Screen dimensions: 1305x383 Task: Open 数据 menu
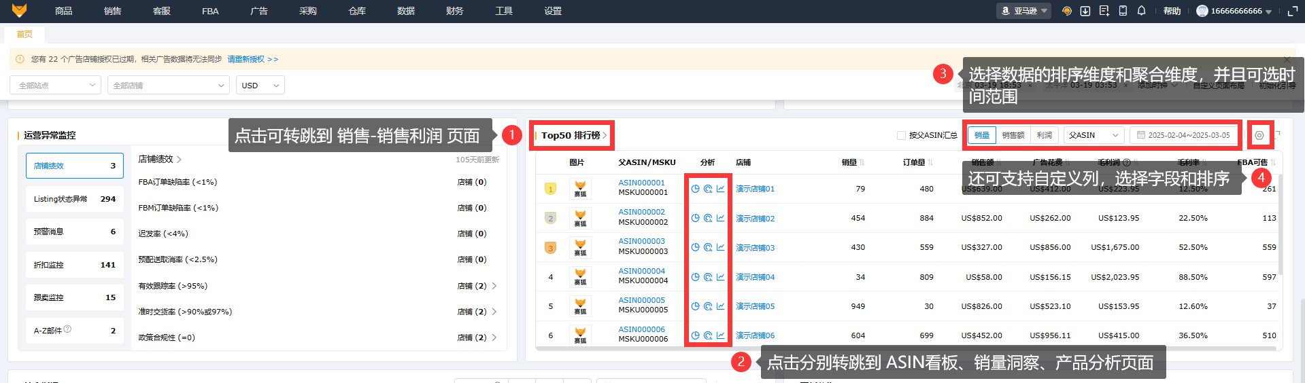pos(406,11)
